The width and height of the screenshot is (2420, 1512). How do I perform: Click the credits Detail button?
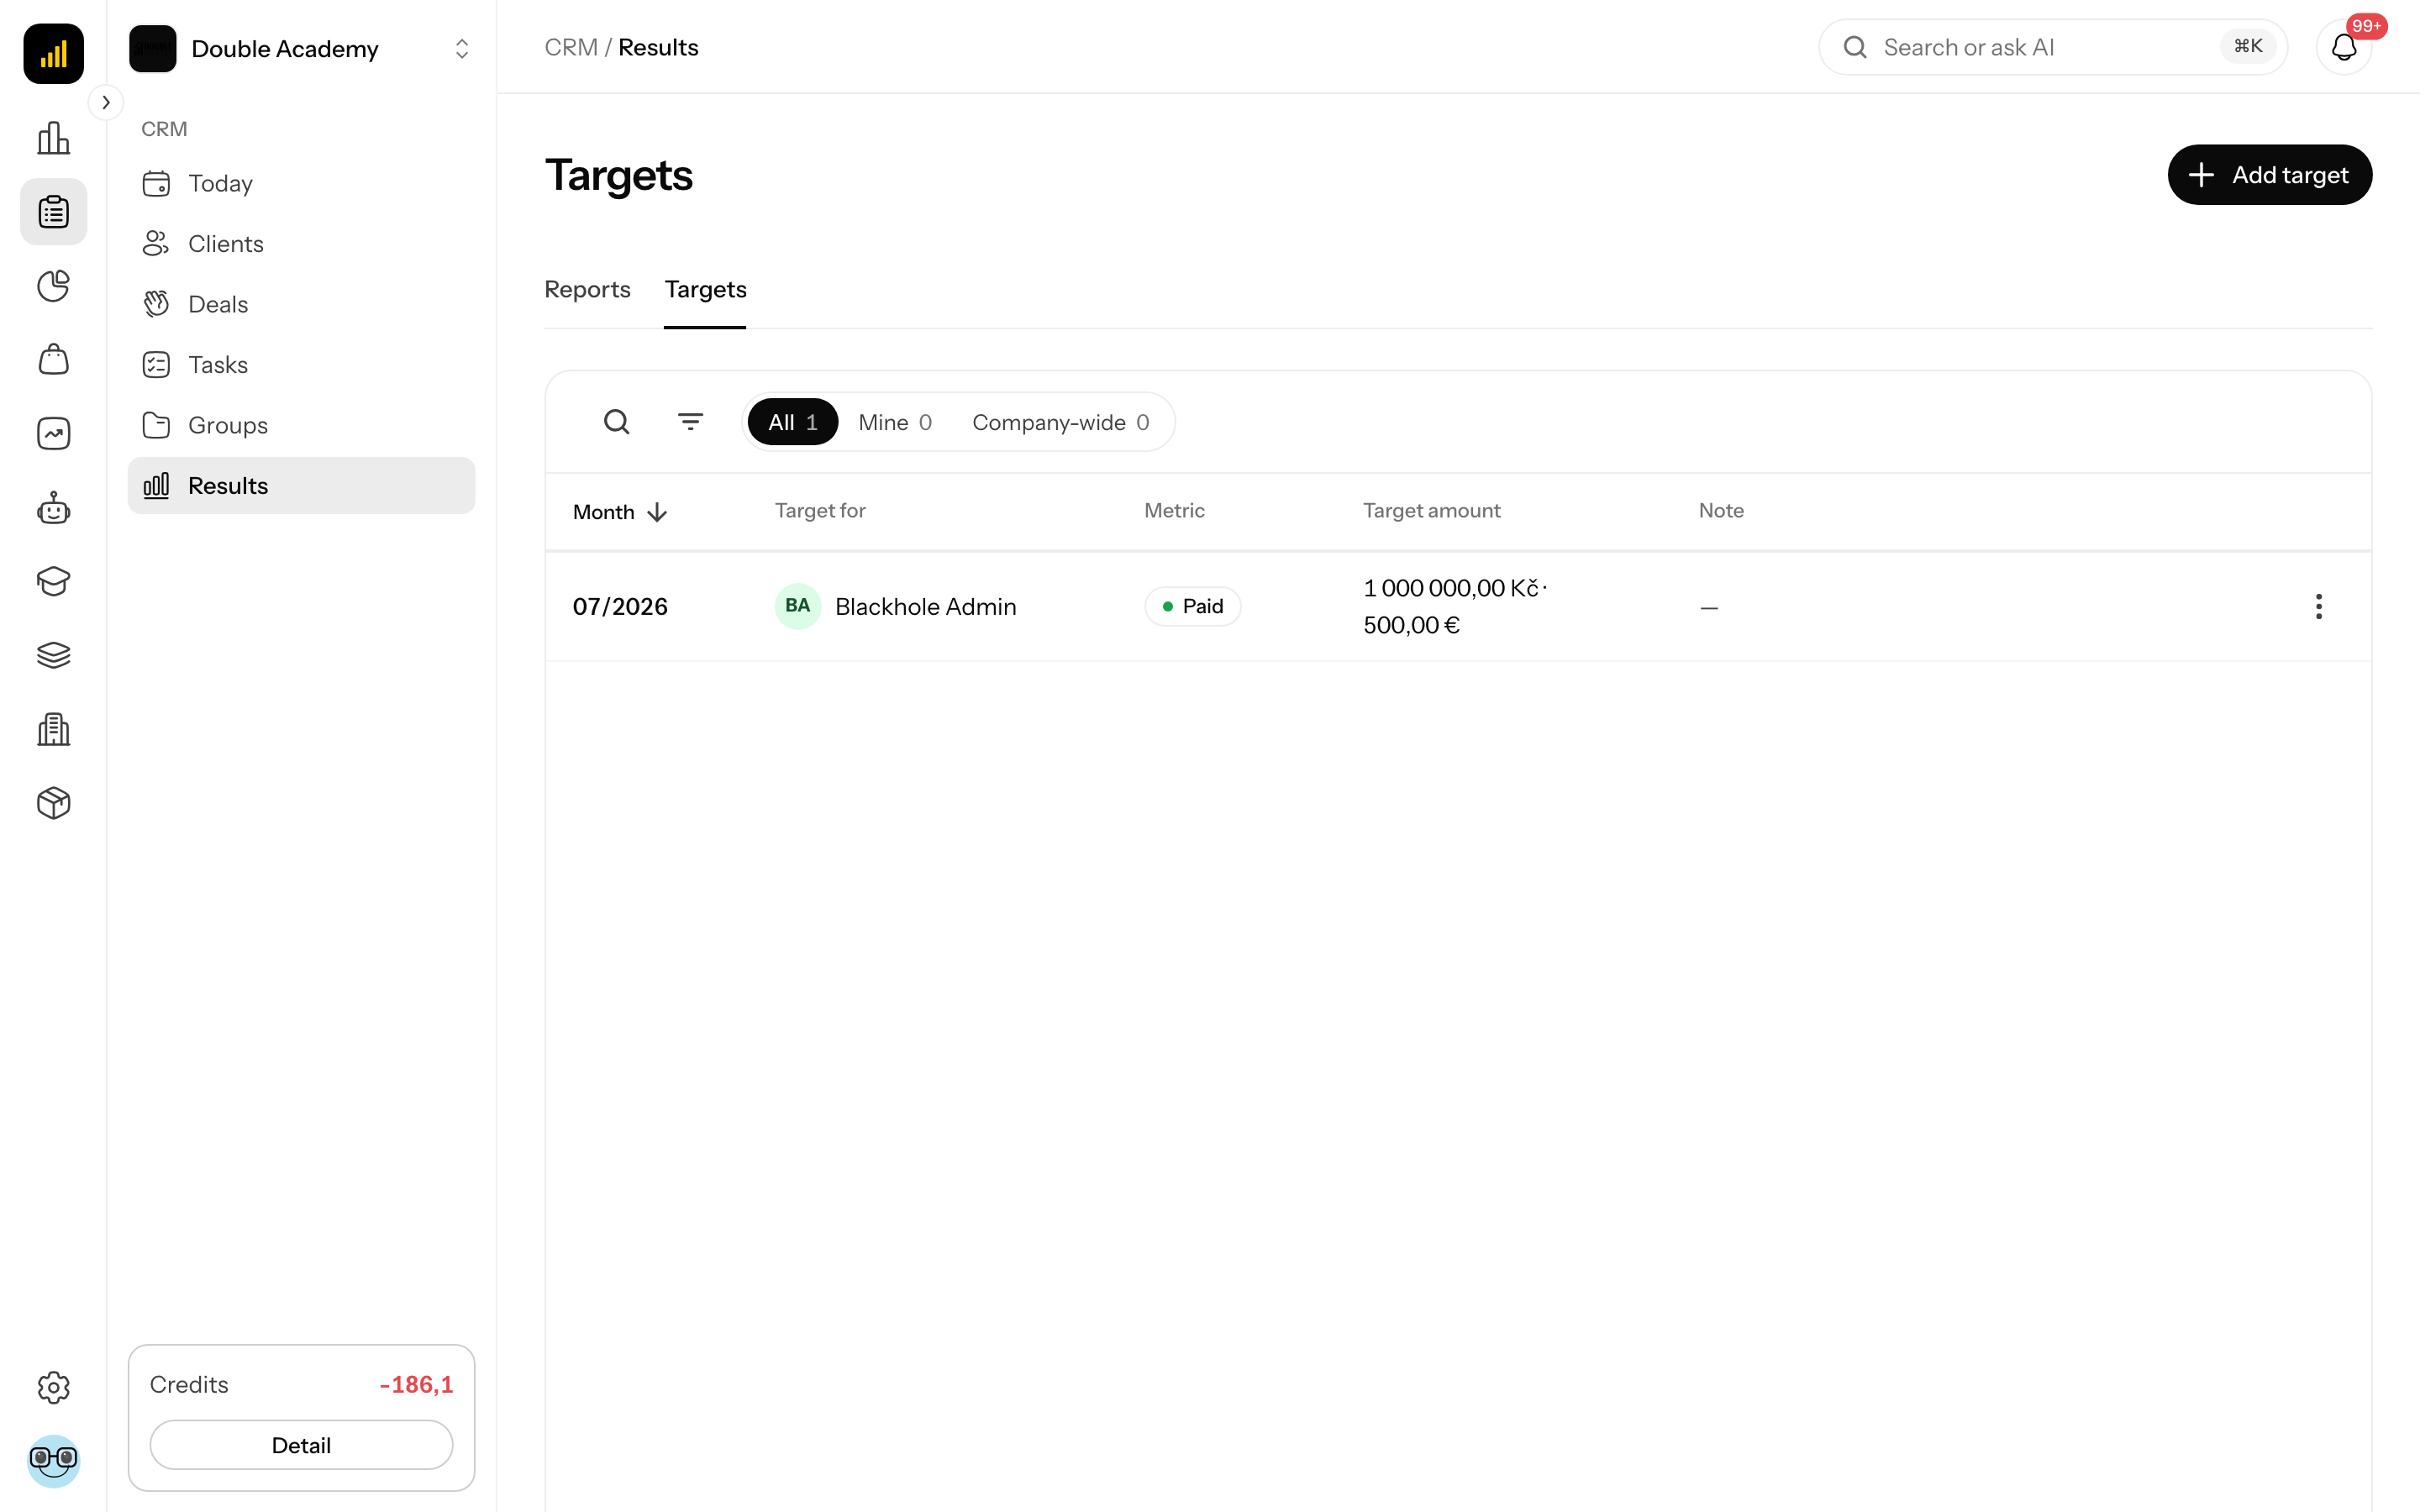pos(301,1445)
